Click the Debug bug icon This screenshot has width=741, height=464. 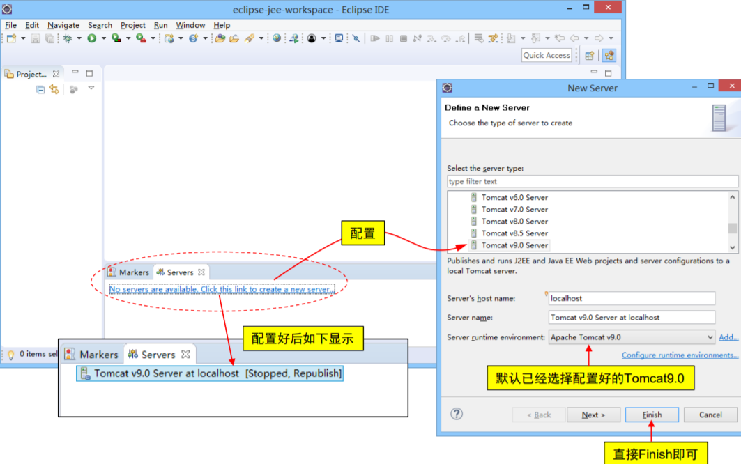[68, 39]
